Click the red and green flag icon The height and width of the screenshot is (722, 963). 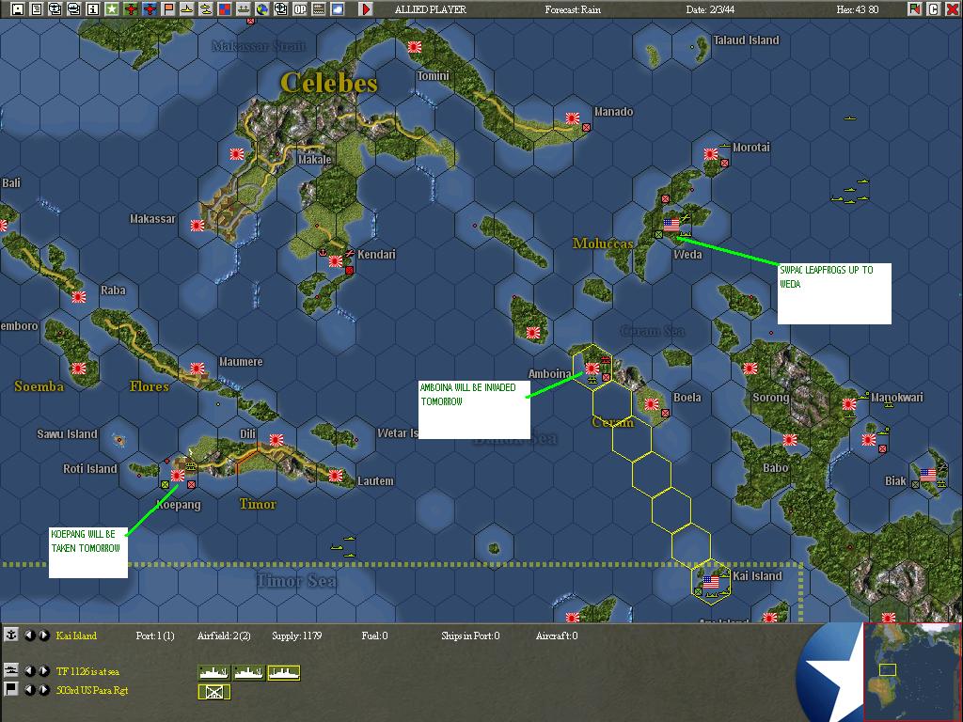pos(915,9)
